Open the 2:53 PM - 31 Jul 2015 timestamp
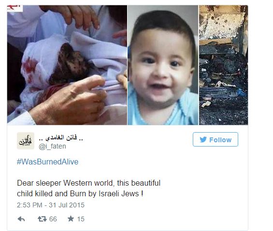This screenshot has width=273, height=231. pos(51,205)
